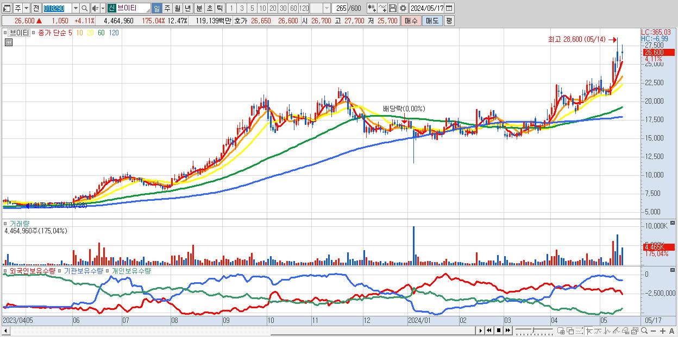Select the 60 interval button

click(x=293, y=8)
